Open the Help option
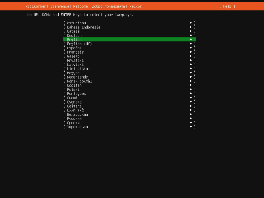Screen dimensions: 264x198 (x=227, y=6)
